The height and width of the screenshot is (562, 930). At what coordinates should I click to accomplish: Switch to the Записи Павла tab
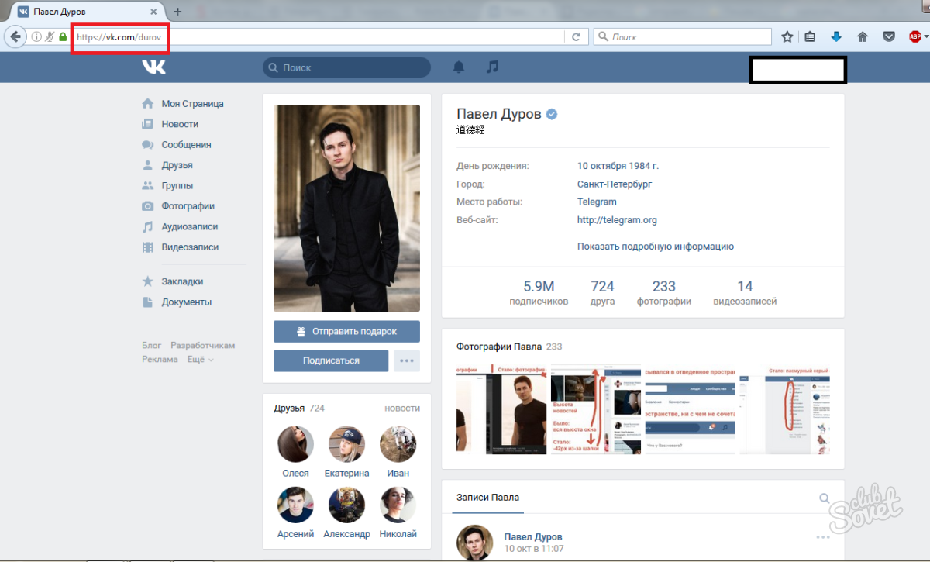coord(488,498)
